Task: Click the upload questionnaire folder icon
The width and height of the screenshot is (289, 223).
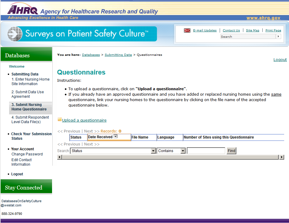Action: tap(60, 119)
